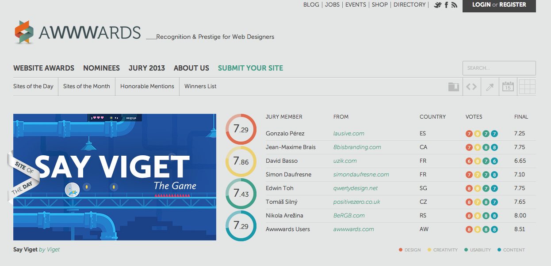Click the Say Viget title caption
551x266 pixels.
click(25, 250)
